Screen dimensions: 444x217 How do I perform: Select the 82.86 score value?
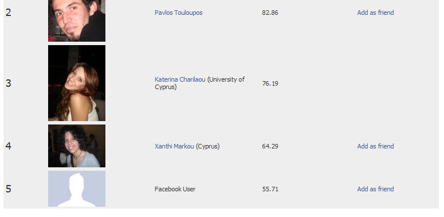click(x=270, y=13)
